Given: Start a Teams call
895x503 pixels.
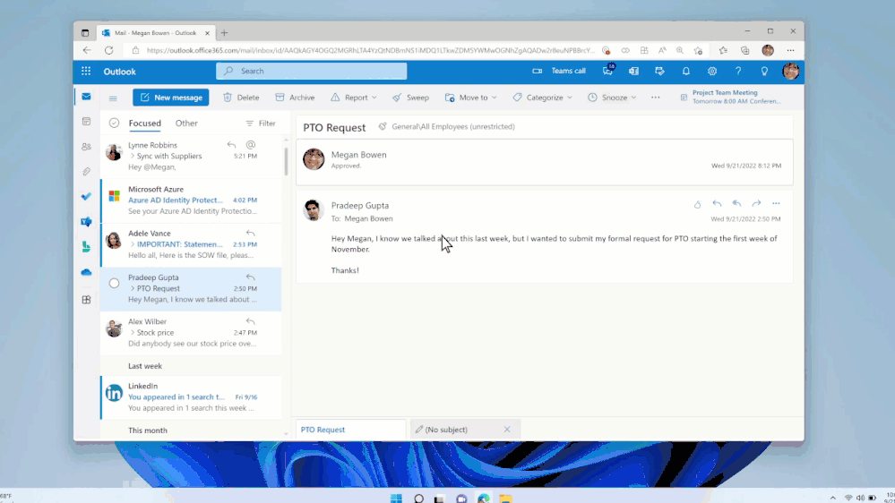Looking at the screenshot, I should [x=559, y=71].
